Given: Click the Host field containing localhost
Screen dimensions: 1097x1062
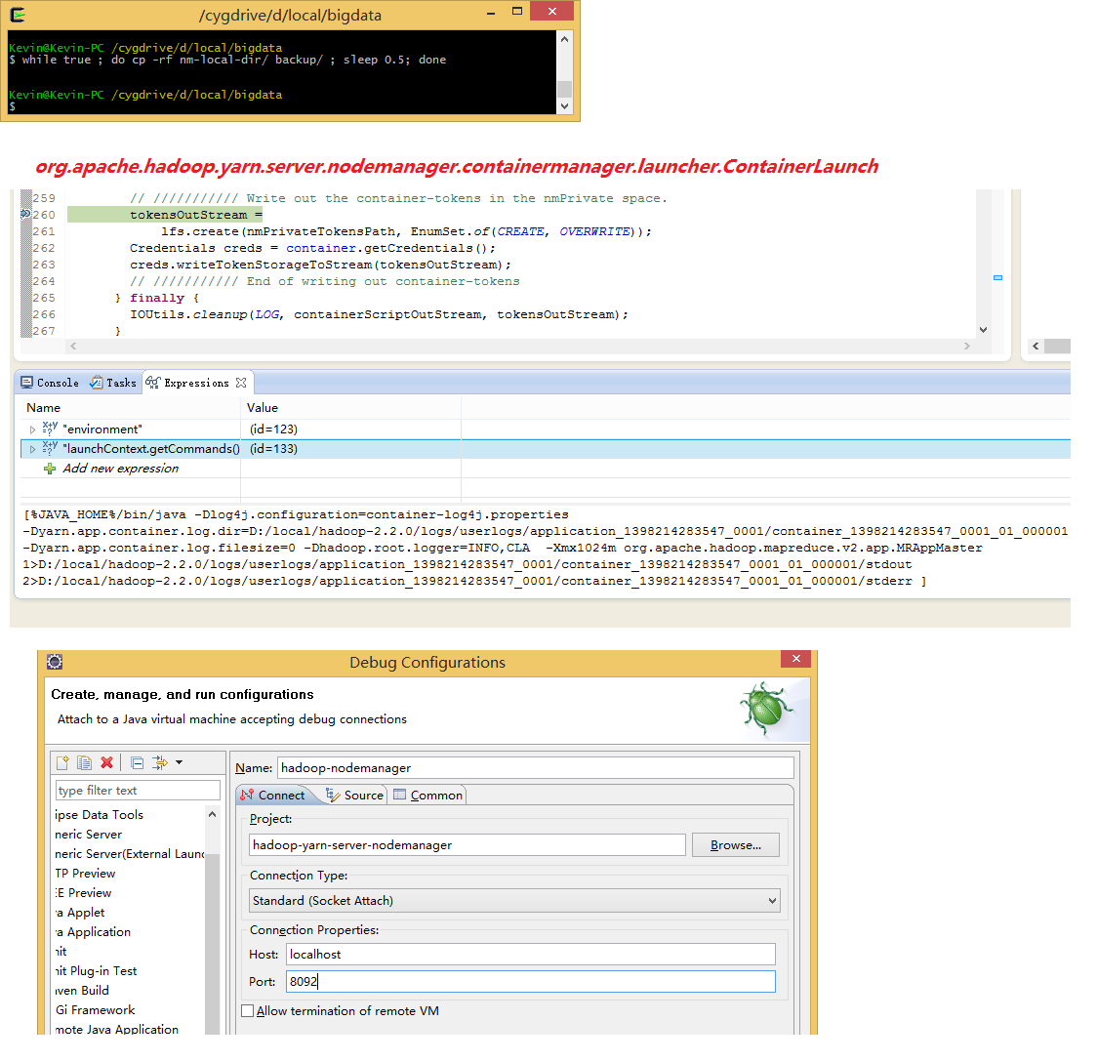Looking at the screenshot, I should pyautogui.click(x=530, y=955).
